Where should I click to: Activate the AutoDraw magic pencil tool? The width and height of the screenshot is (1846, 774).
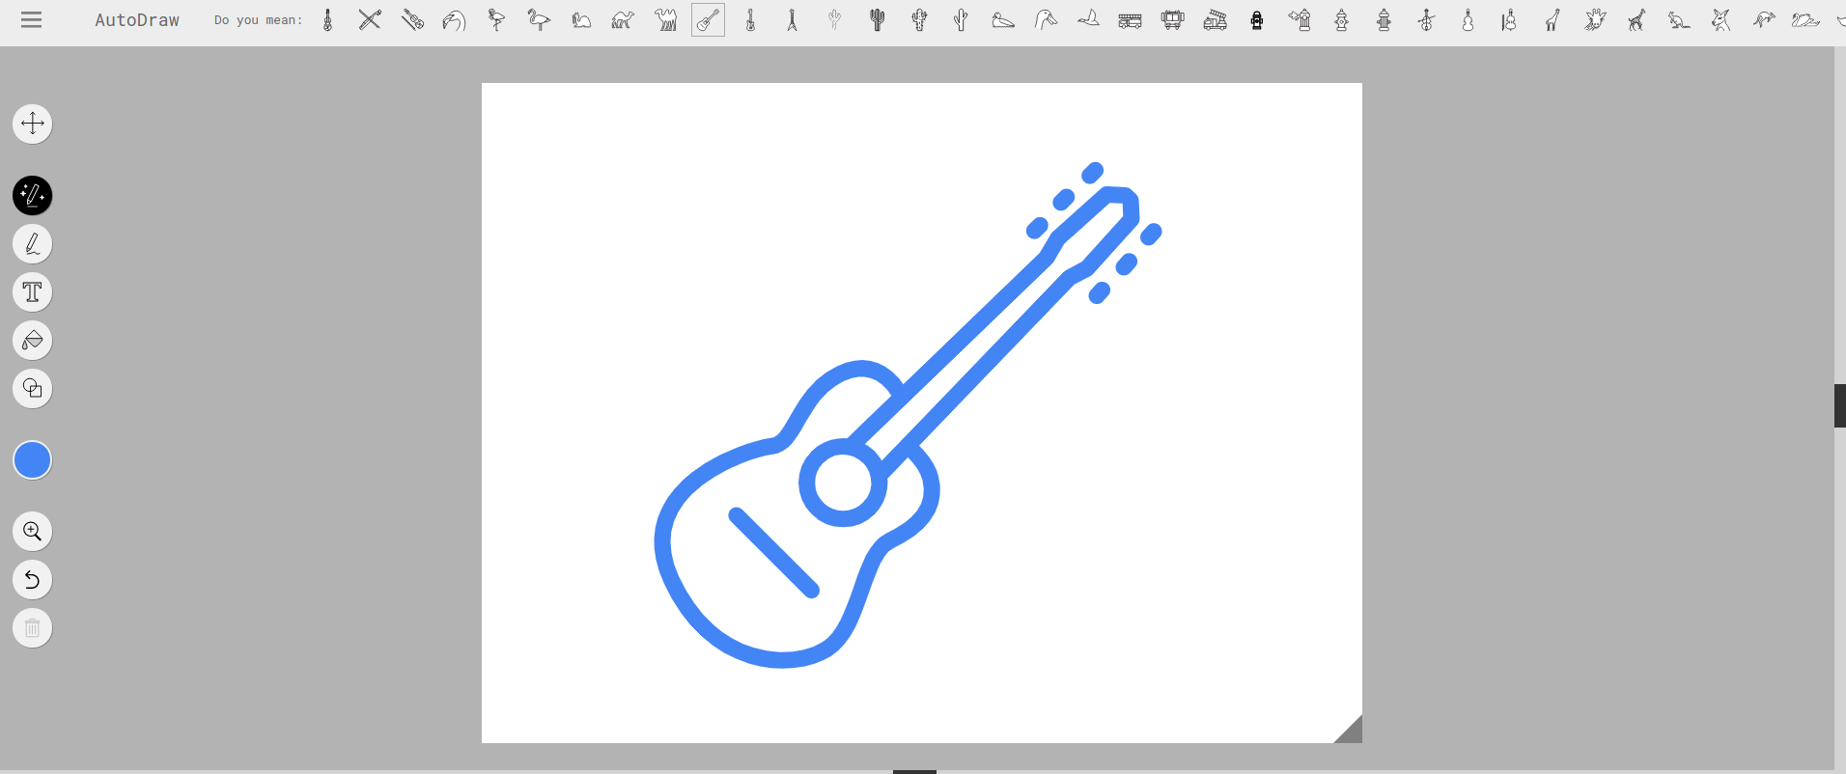click(32, 196)
